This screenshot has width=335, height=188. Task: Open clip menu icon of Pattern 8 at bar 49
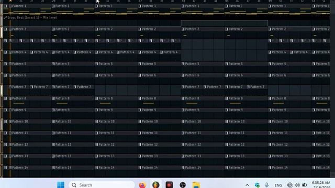point(270,99)
